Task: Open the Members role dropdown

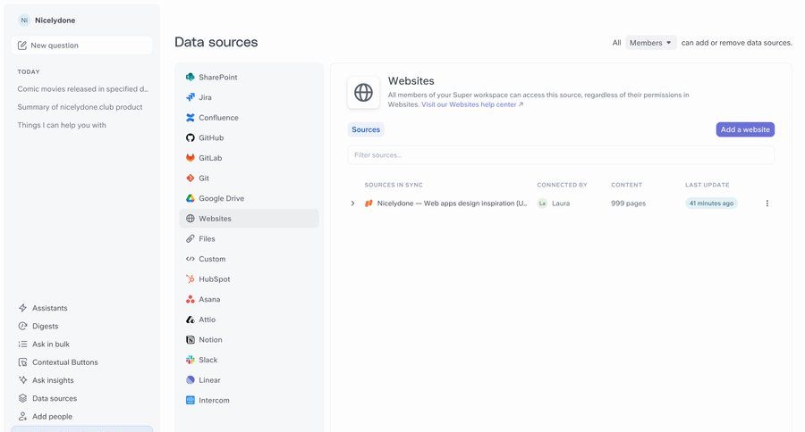Action: pos(650,43)
